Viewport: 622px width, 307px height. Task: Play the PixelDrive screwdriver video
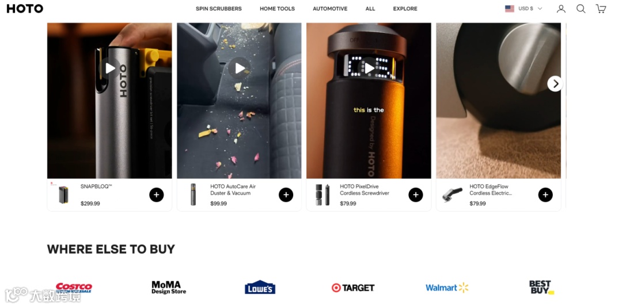pos(369,68)
